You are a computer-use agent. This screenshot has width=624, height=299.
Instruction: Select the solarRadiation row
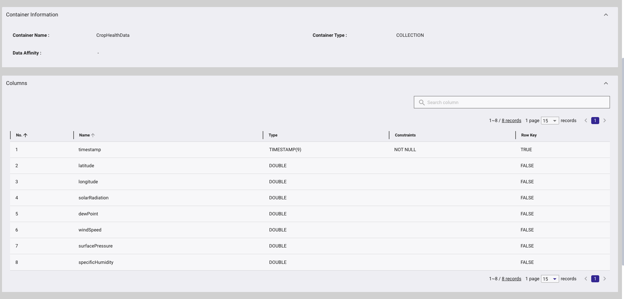(x=93, y=198)
